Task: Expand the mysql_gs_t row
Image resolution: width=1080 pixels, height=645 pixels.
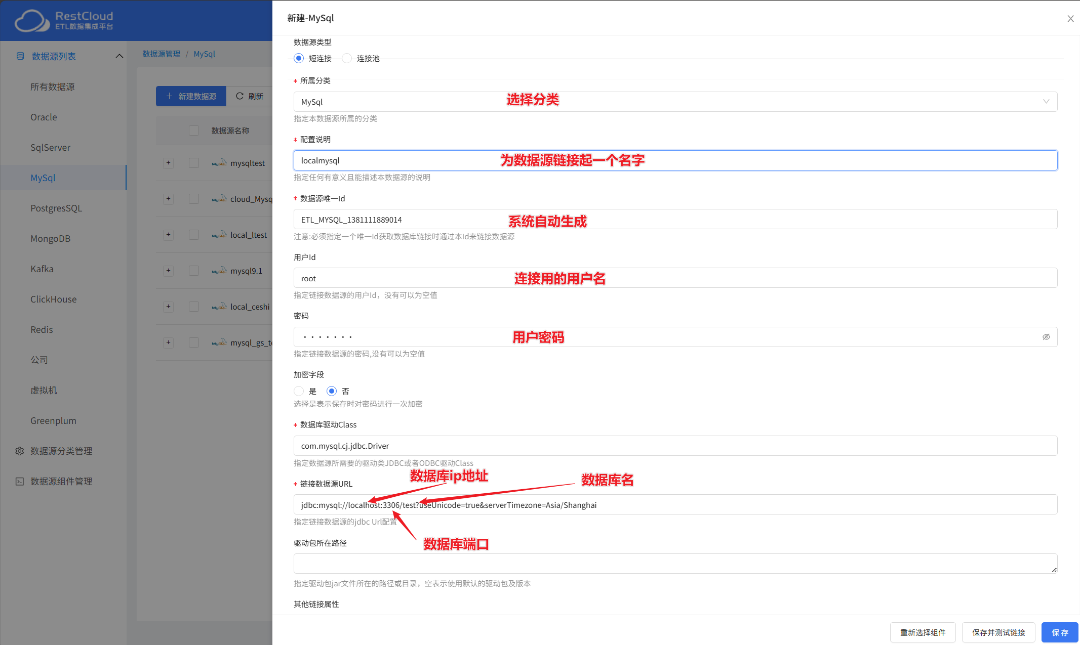Action: (x=169, y=342)
